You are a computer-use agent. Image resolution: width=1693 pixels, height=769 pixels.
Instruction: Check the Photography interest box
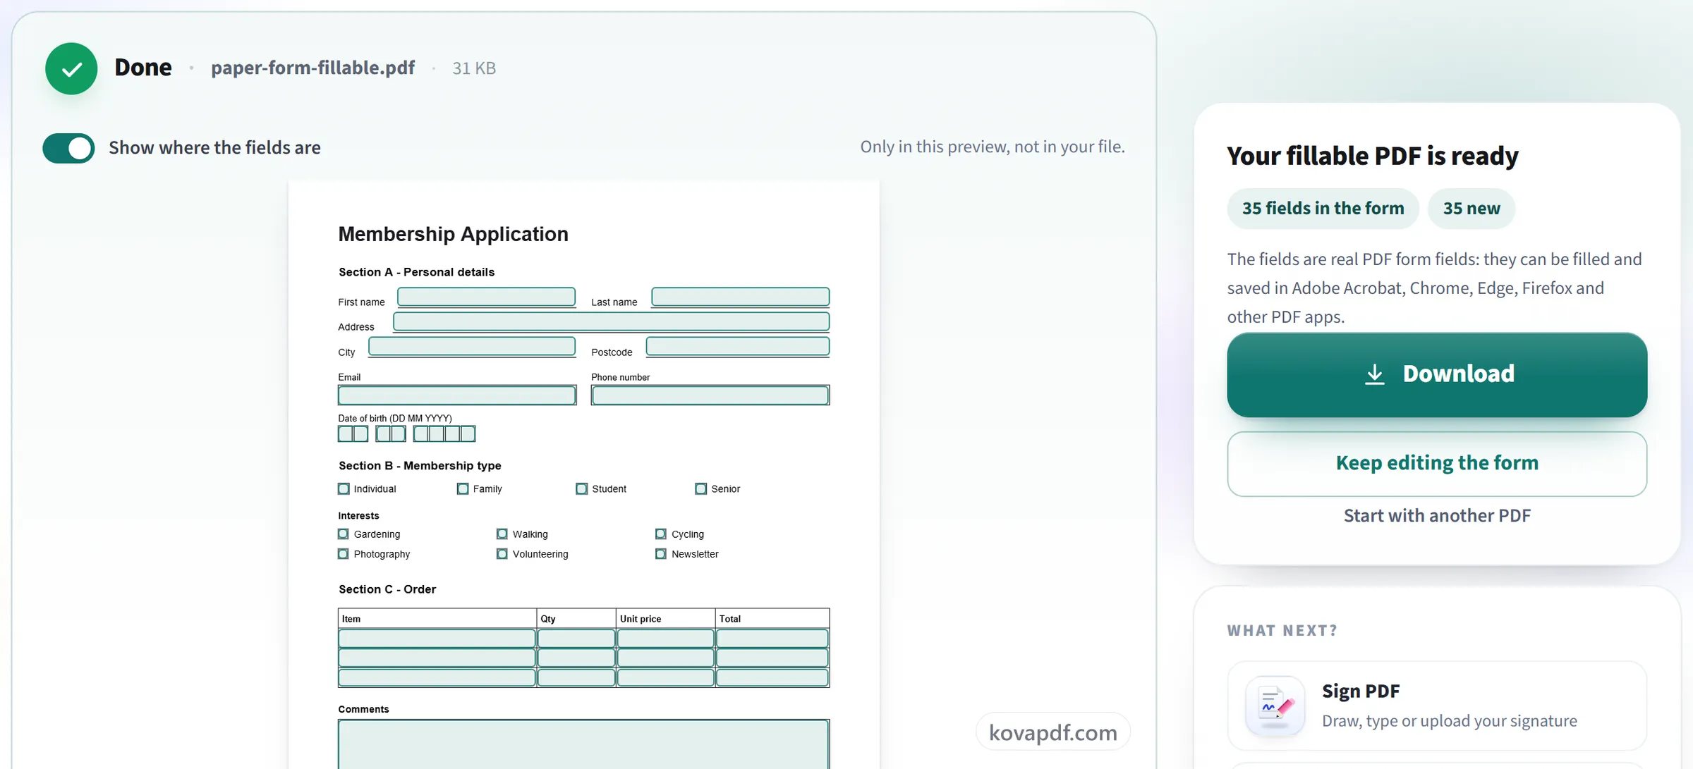click(344, 554)
